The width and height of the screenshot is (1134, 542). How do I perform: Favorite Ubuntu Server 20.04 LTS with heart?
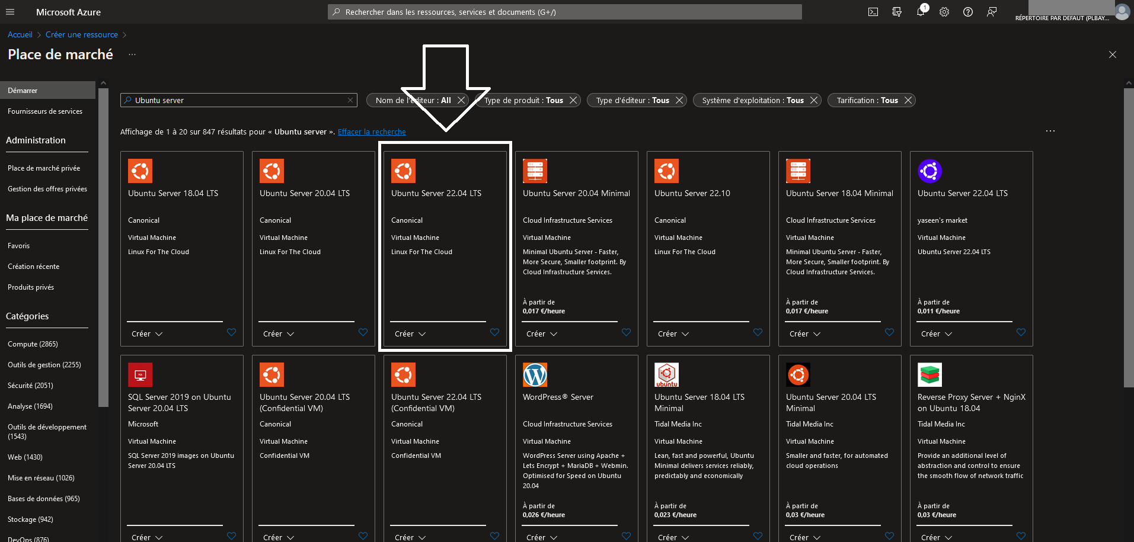pos(363,332)
